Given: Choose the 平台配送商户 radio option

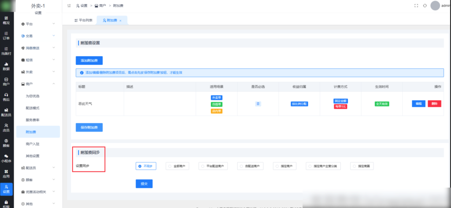Looking at the screenshot, I should pyautogui.click(x=213, y=166).
